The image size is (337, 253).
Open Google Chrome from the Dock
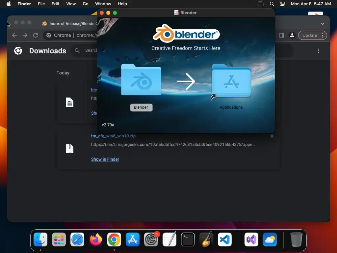tap(114, 239)
